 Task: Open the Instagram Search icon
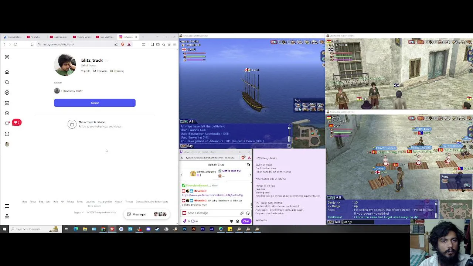pos(7,82)
